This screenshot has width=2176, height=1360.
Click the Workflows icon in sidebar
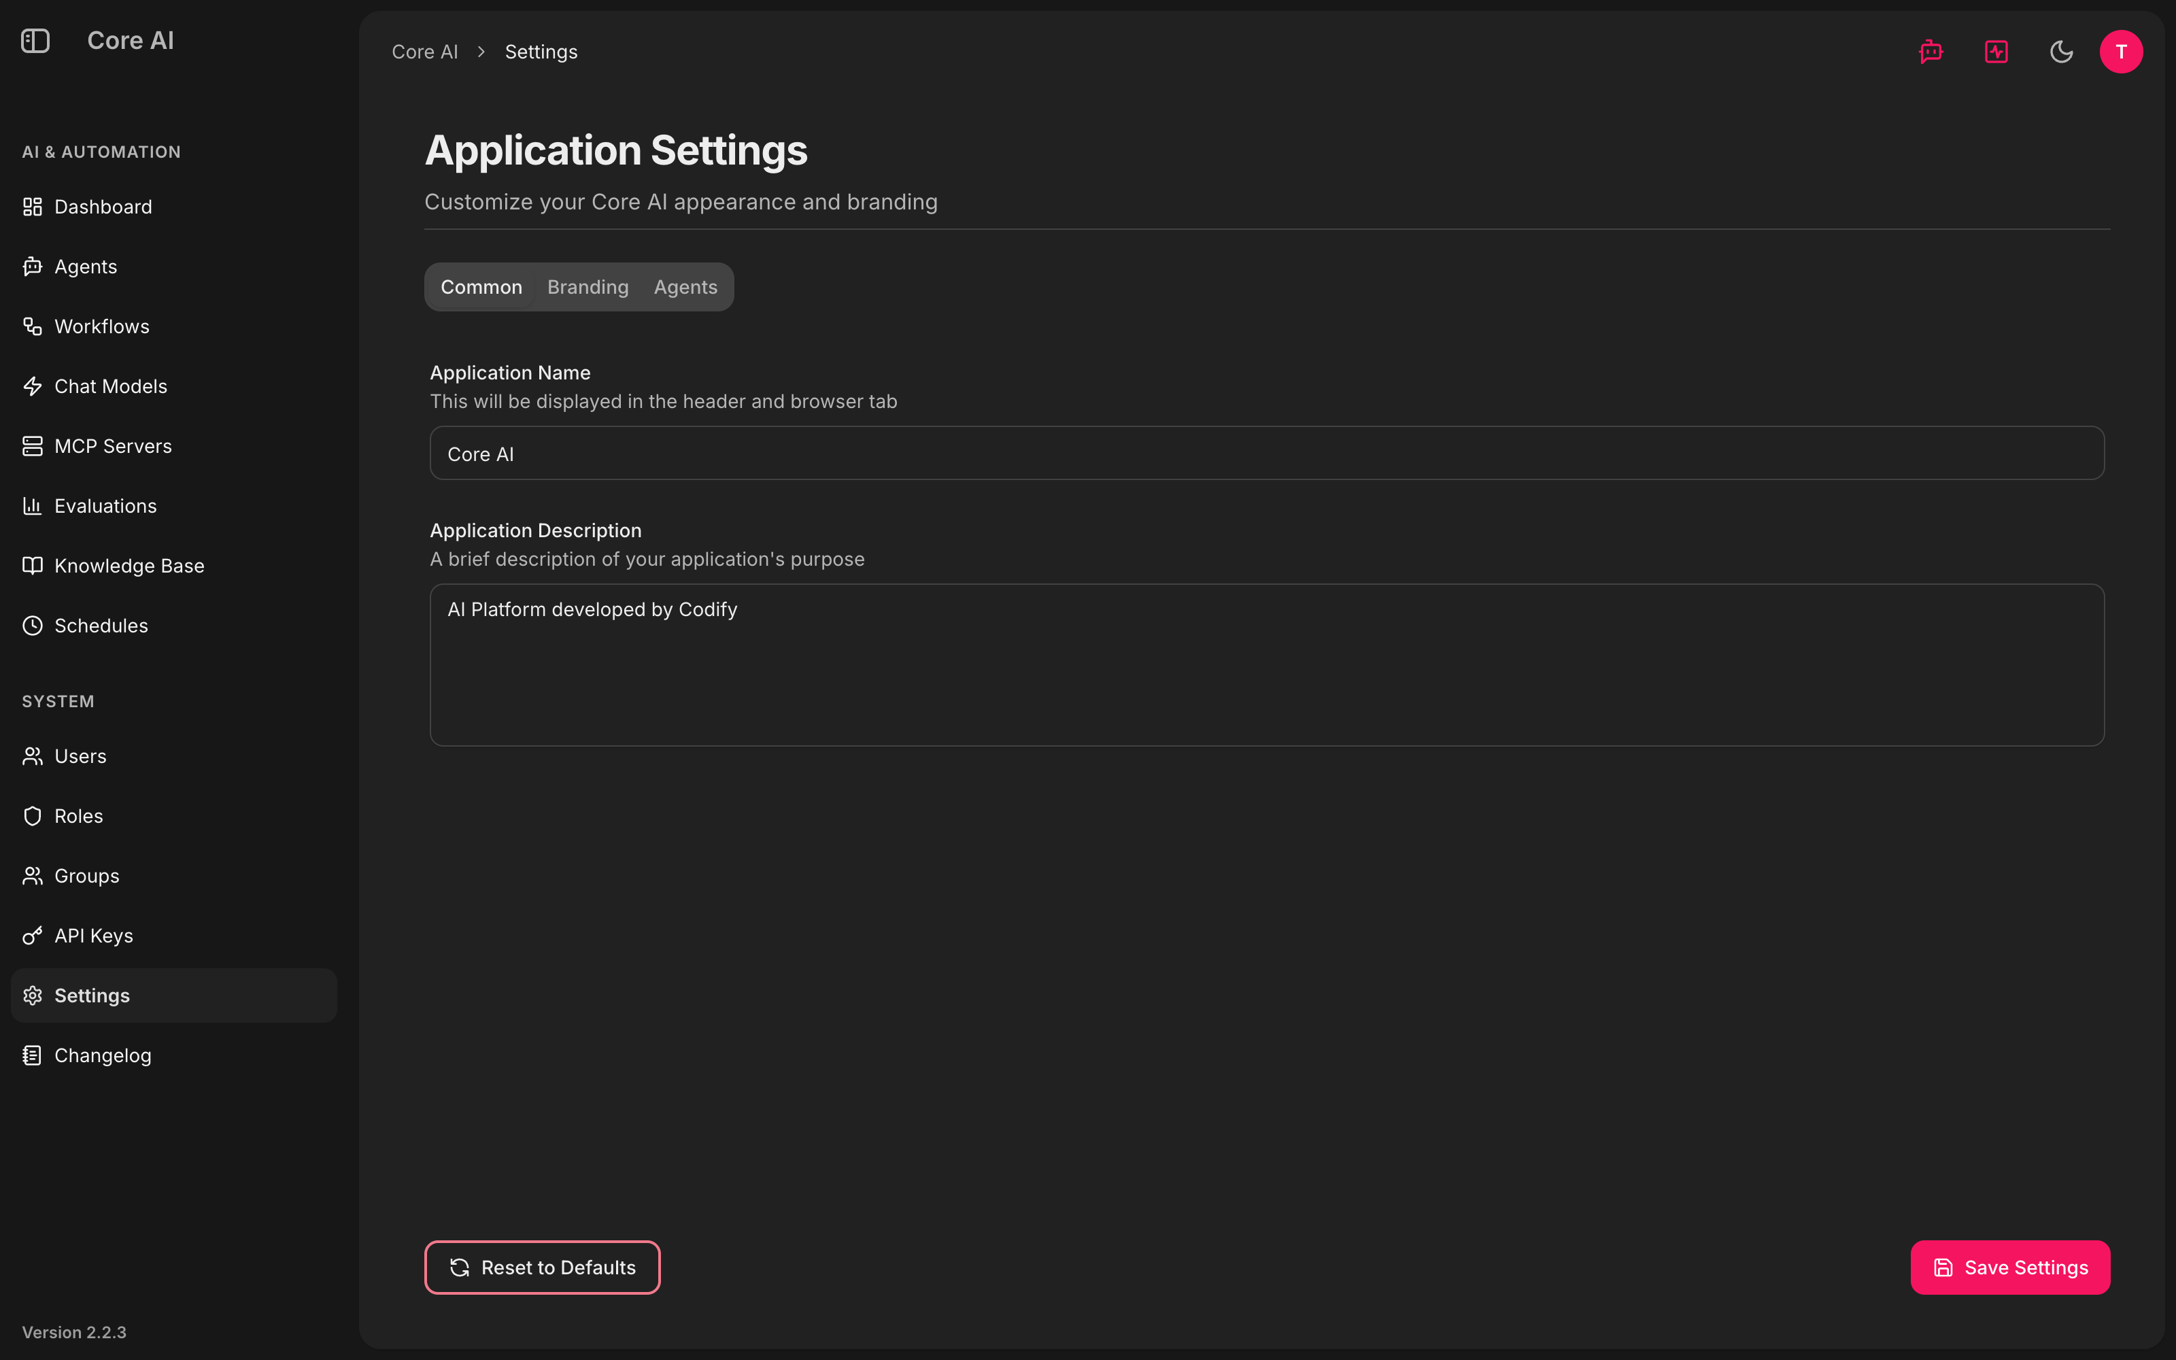[x=33, y=326]
